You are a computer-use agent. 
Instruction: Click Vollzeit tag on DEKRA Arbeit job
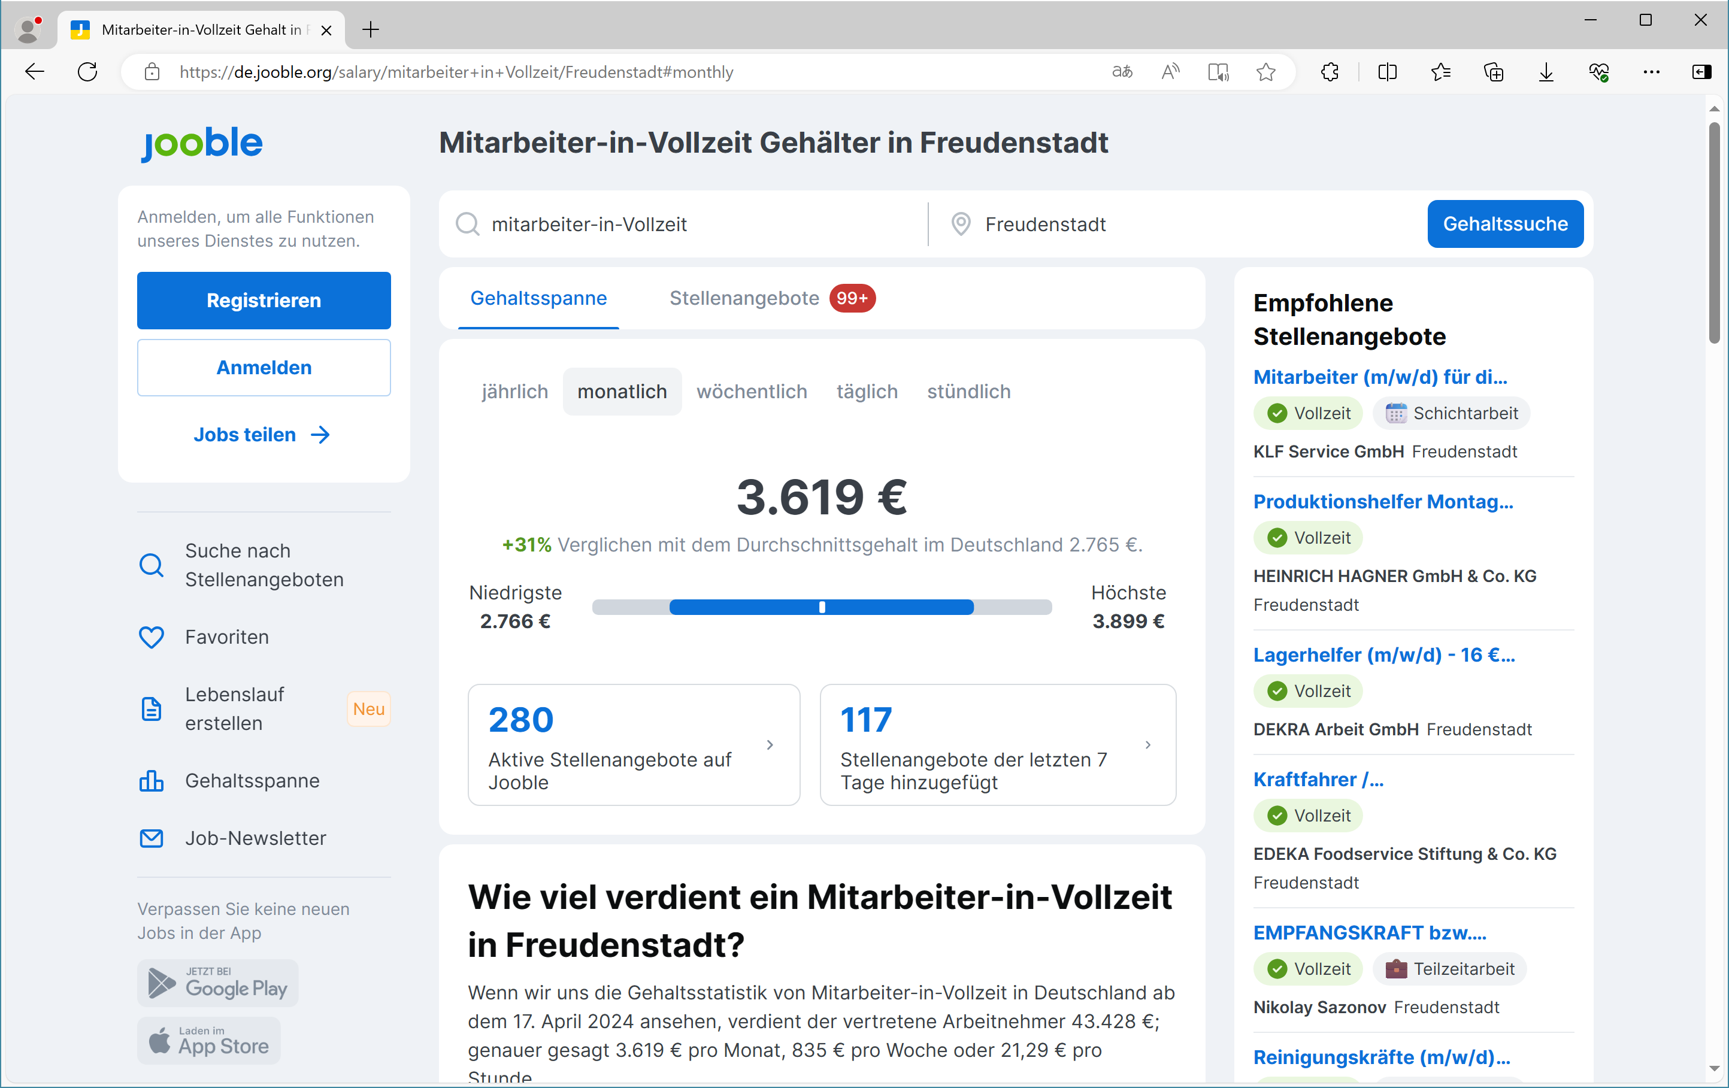[x=1307, y=690]
